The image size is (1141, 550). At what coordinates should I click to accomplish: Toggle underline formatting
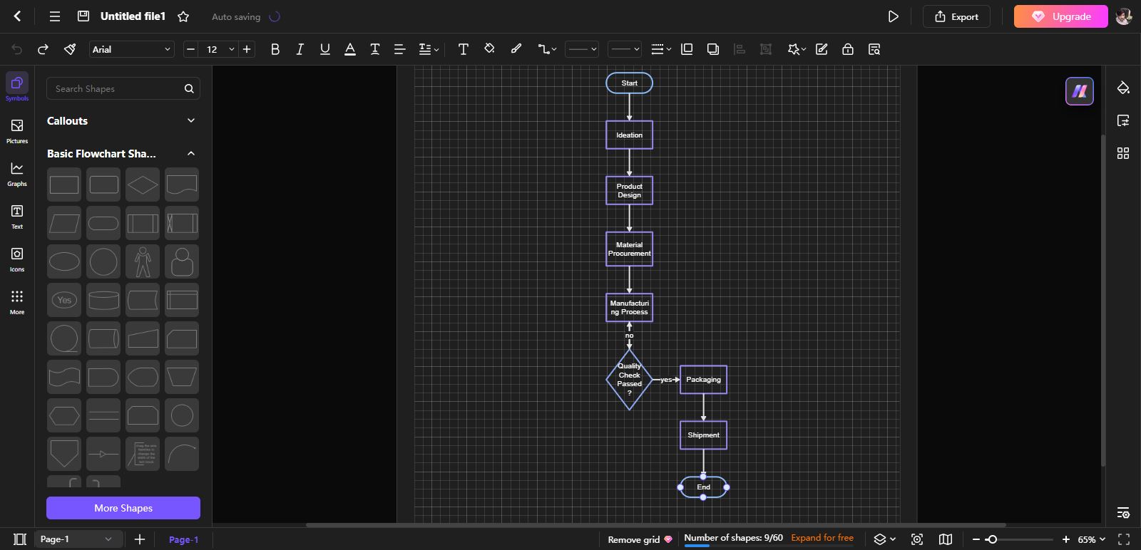point(325,49)
